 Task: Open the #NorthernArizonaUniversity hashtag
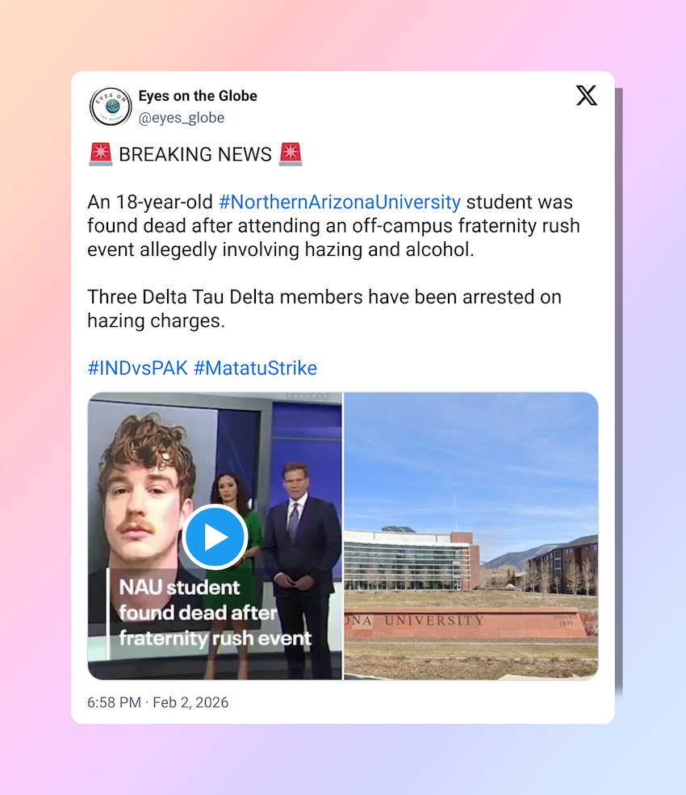(x=340, y=202)
